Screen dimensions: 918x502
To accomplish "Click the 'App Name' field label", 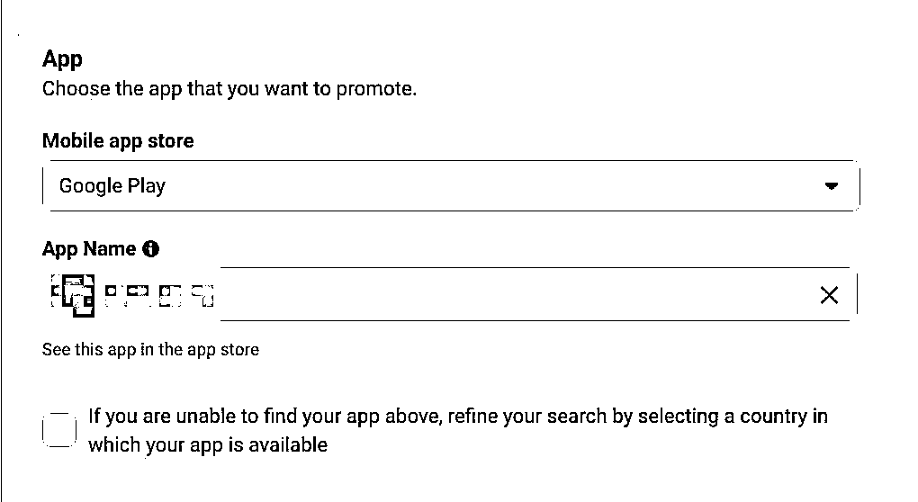I will tap(89, 249).
